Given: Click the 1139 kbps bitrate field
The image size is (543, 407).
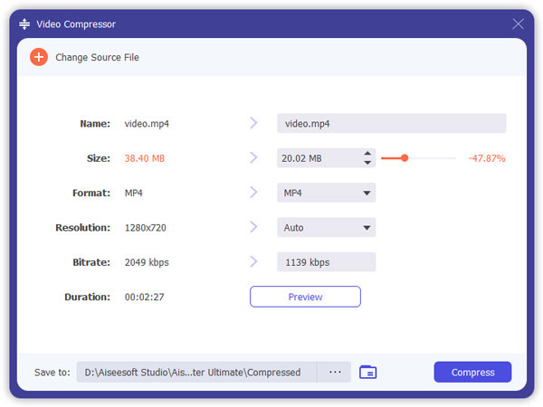Looking at the screenshot, I should click(x=326, y=262).
